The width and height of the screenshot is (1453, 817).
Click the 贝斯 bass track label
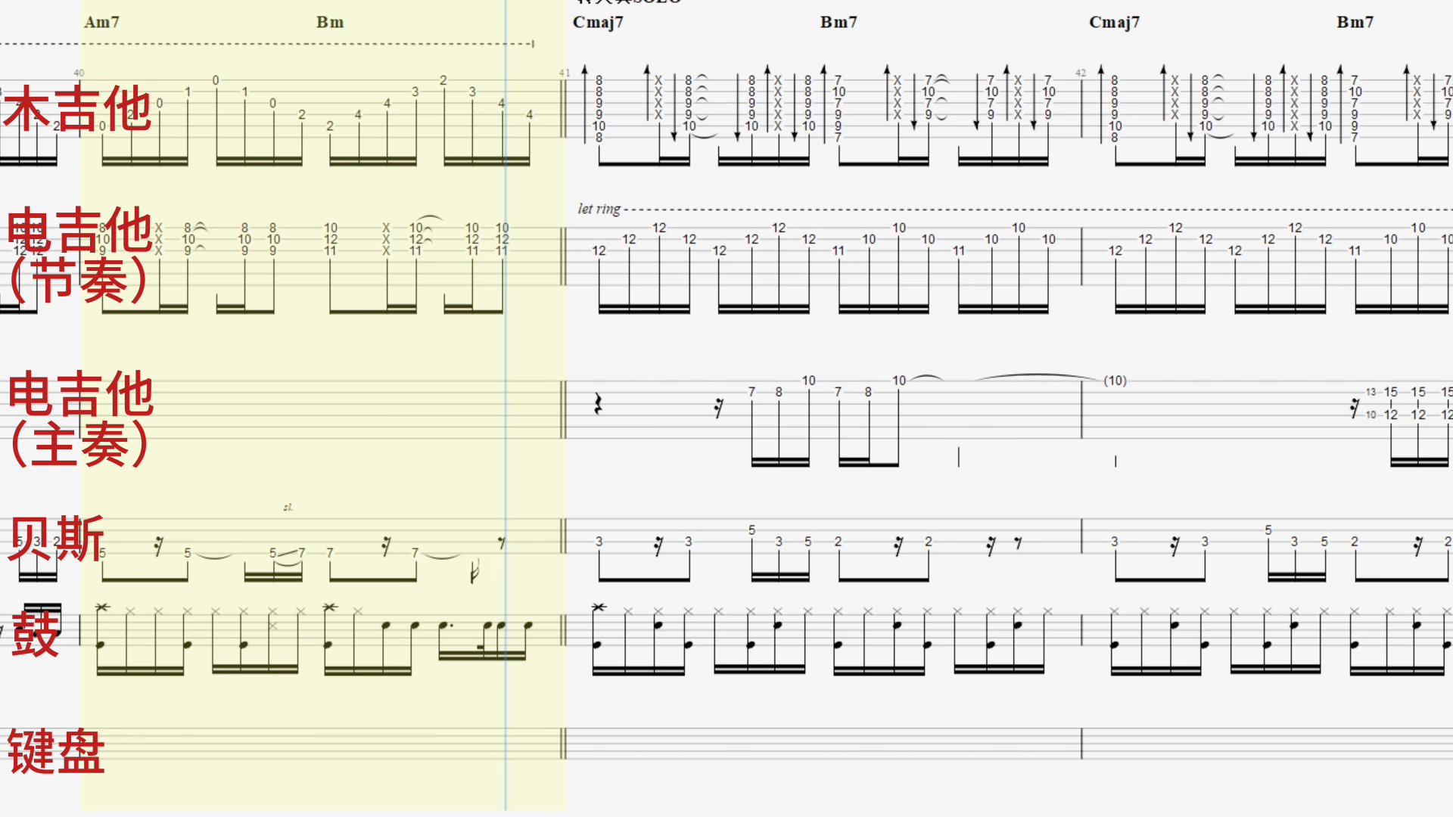pos(56,539)
